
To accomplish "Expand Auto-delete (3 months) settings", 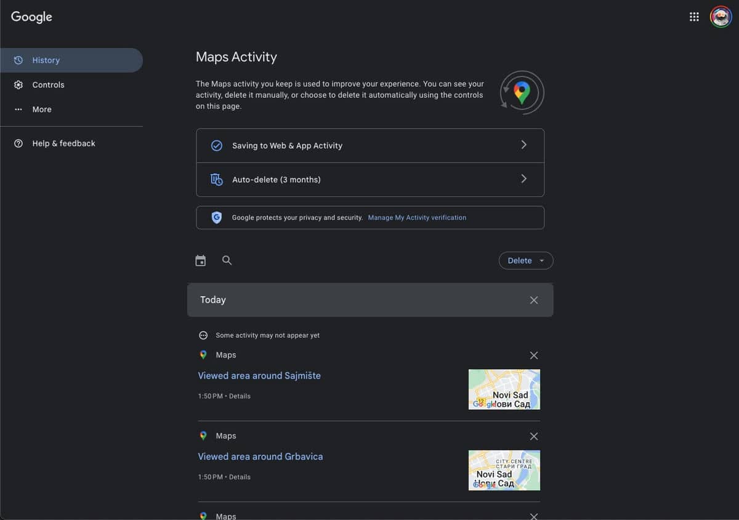I will click(x=369, y=180).
